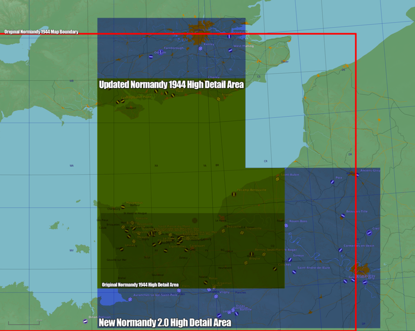Click the Carpiquet airfield marker near Caen

[x=186, y=250]
